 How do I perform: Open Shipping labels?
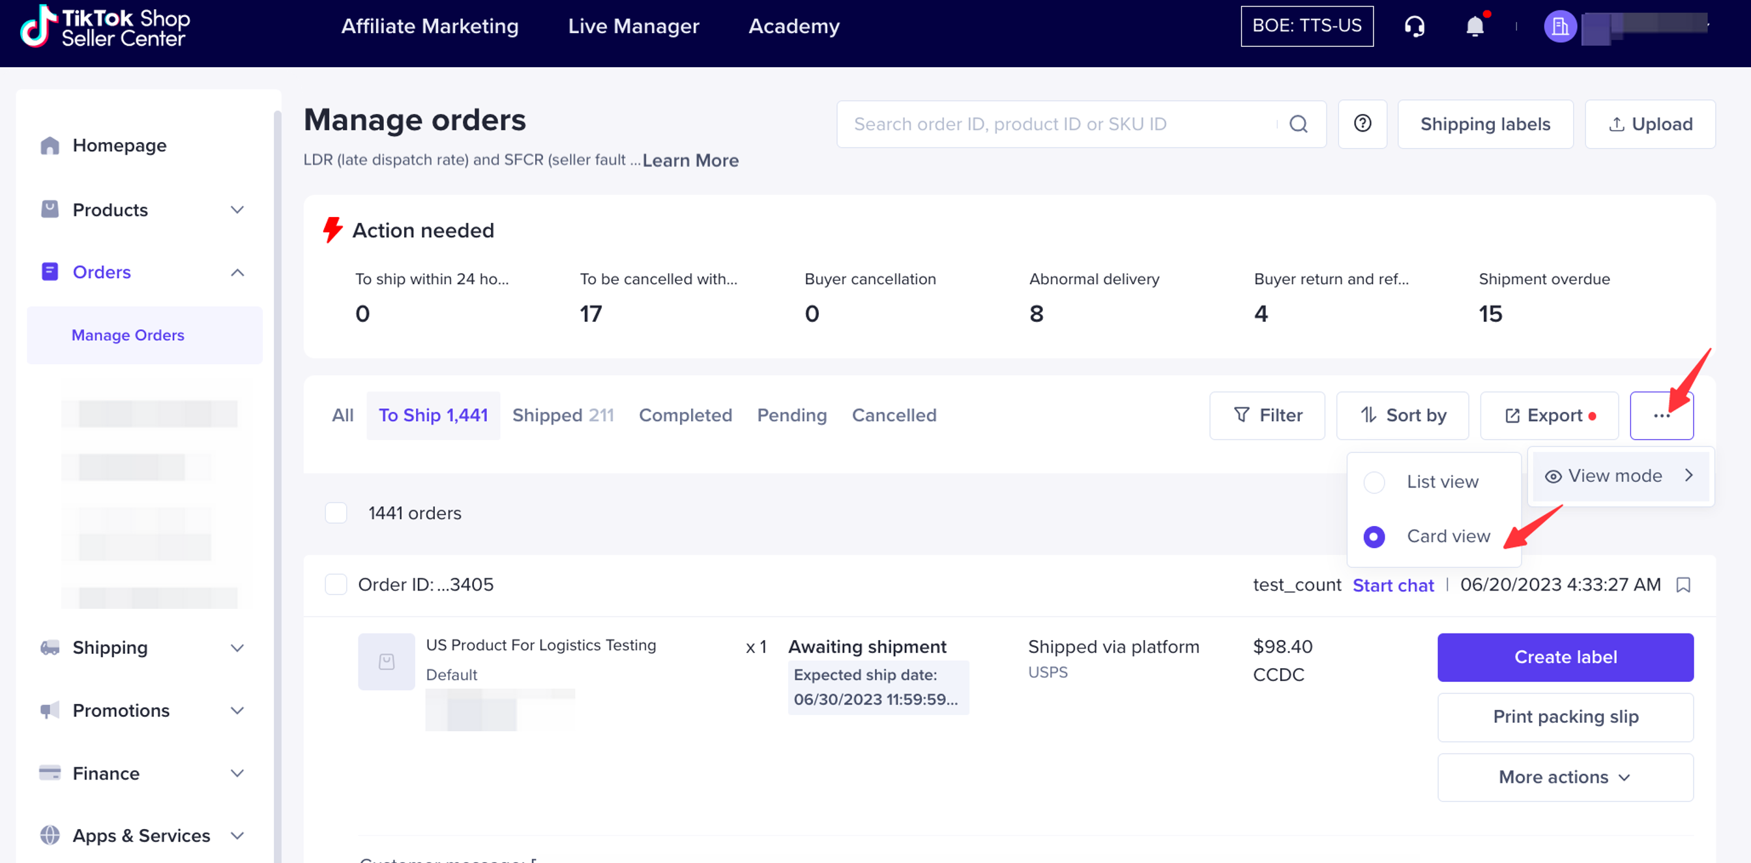click(1485, 124)
